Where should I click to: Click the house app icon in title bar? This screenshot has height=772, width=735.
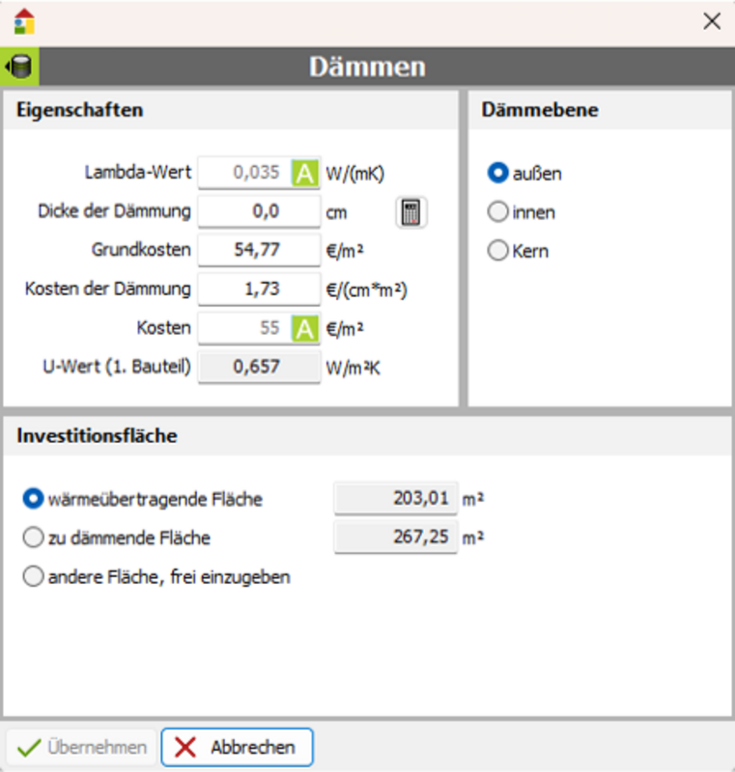pos(24,21)
